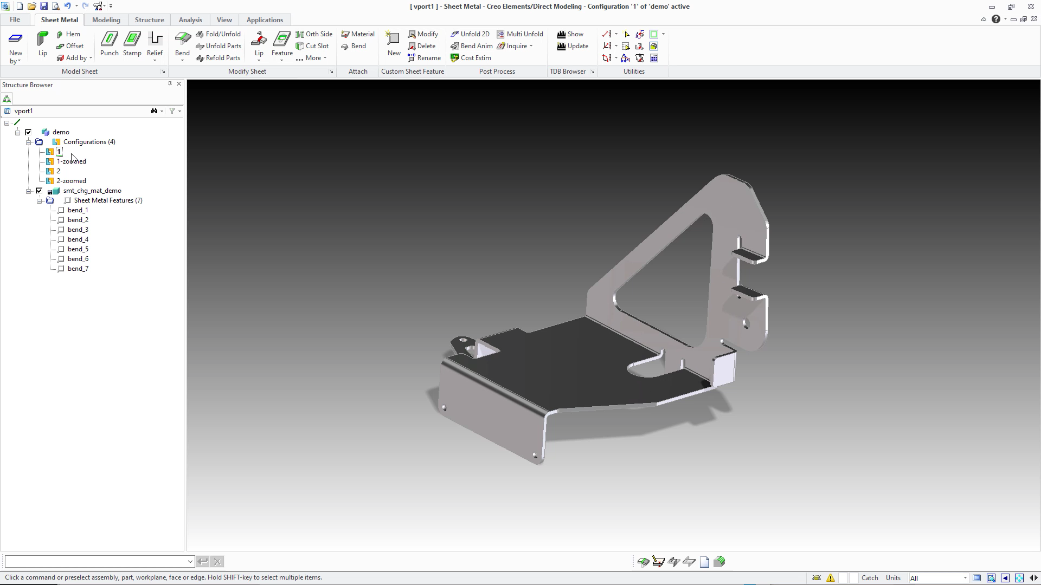This screenshot has width=1041, height=585.
Task: Check the bend_4 feature checkbox
Action: [x=61, y=239]
